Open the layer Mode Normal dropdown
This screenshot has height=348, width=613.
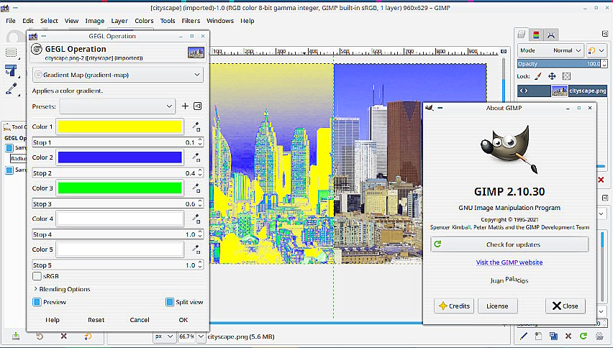coord(551,50)
